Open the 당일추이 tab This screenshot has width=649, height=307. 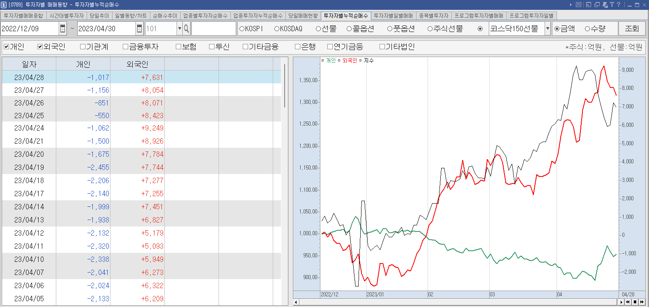pos(99,16)
